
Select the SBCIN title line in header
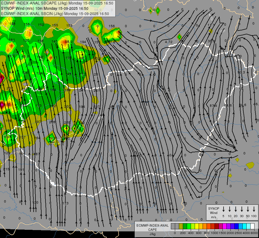click(55, 14)
